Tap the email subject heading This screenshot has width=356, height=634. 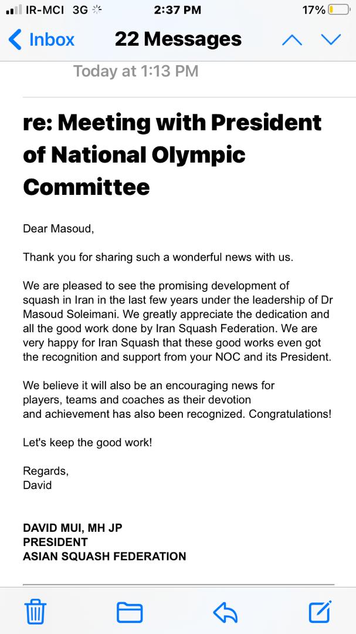pos(172,155)
